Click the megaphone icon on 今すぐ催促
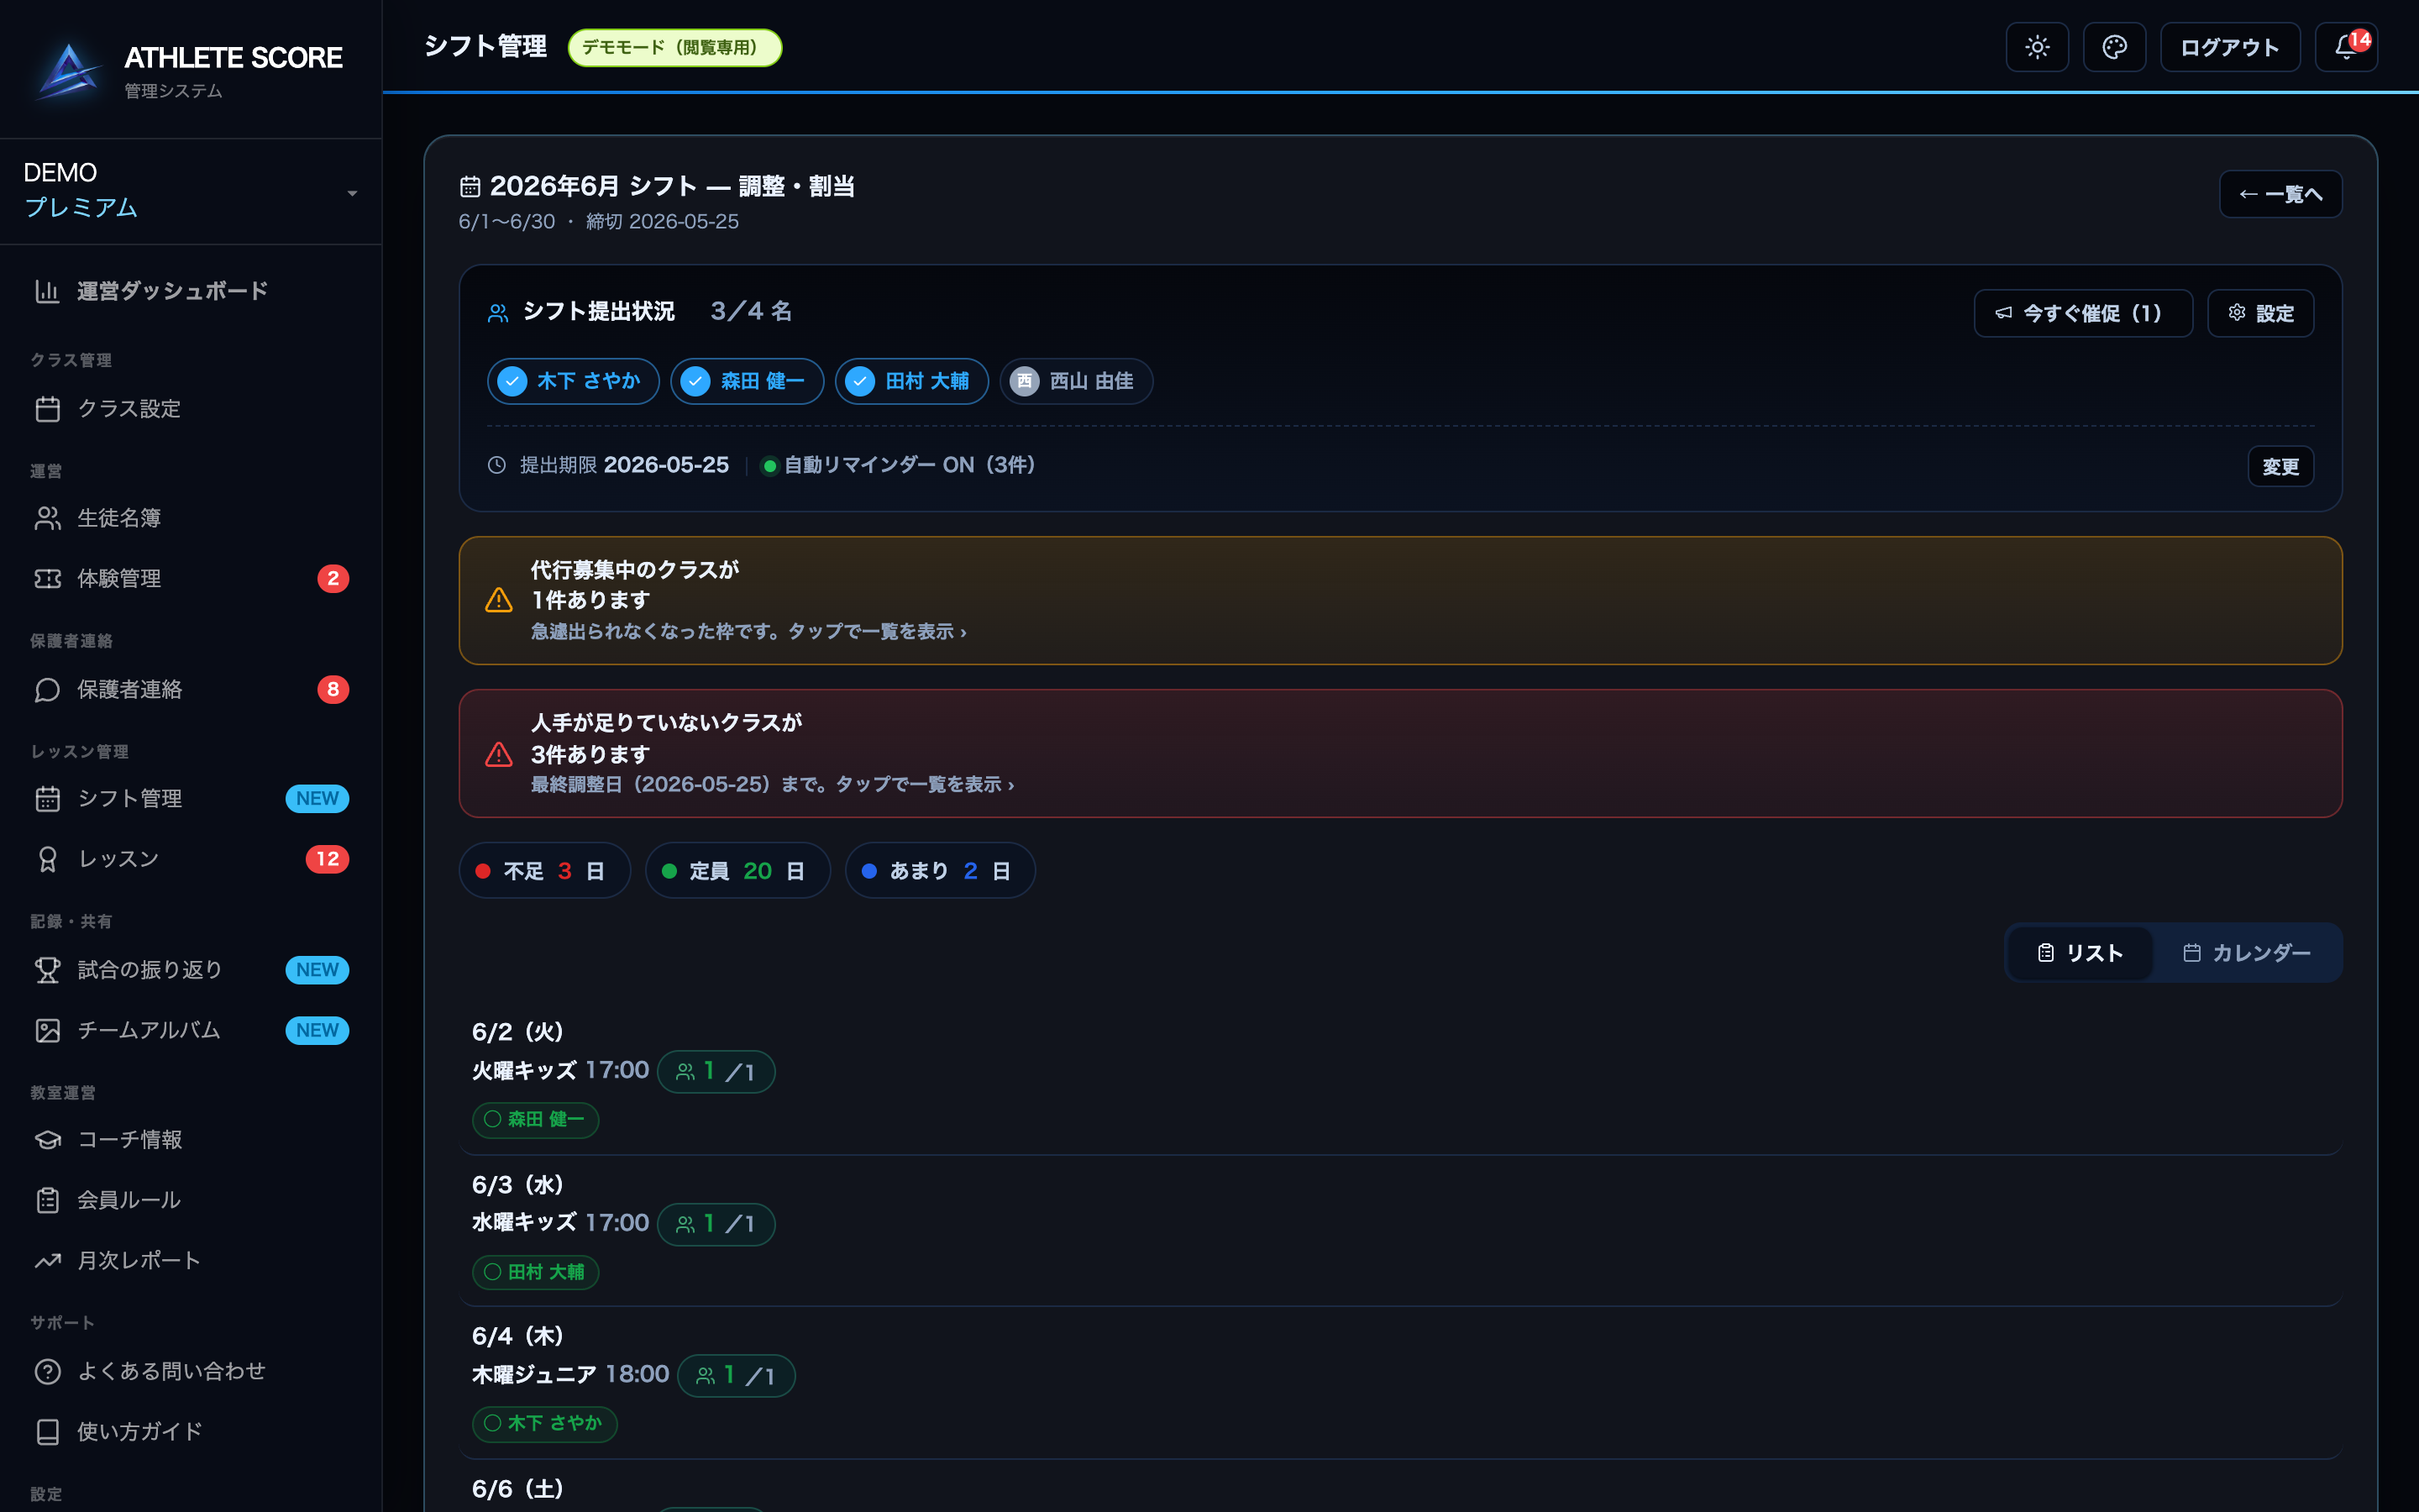This screenshot has height=1512, width=2419. 2003,313
